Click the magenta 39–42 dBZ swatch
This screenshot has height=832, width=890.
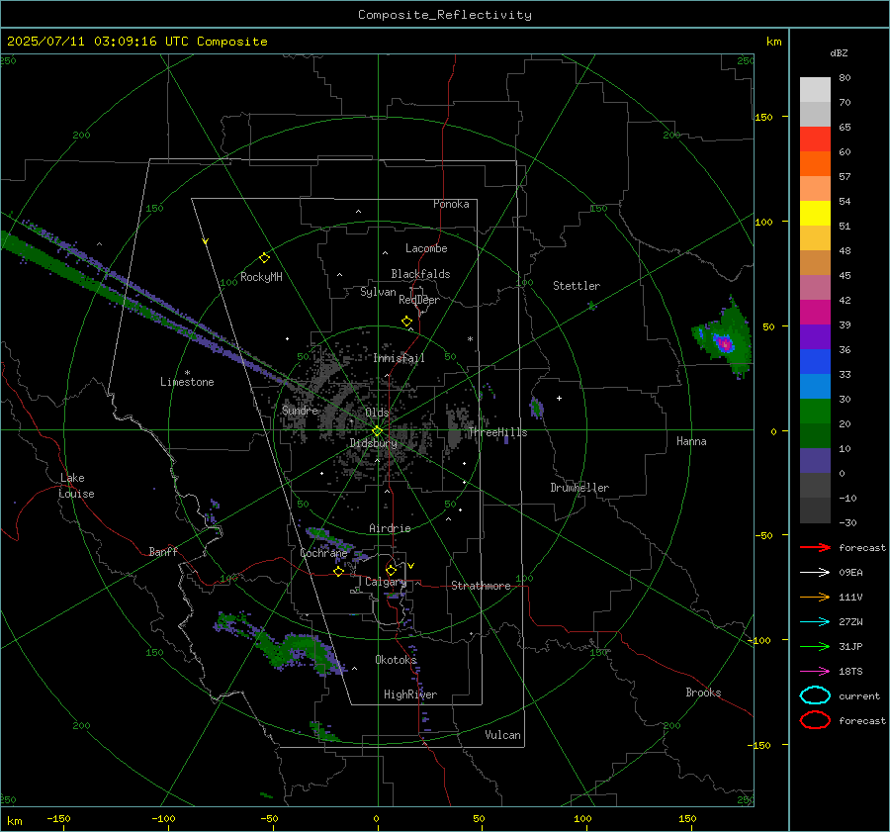815,313
